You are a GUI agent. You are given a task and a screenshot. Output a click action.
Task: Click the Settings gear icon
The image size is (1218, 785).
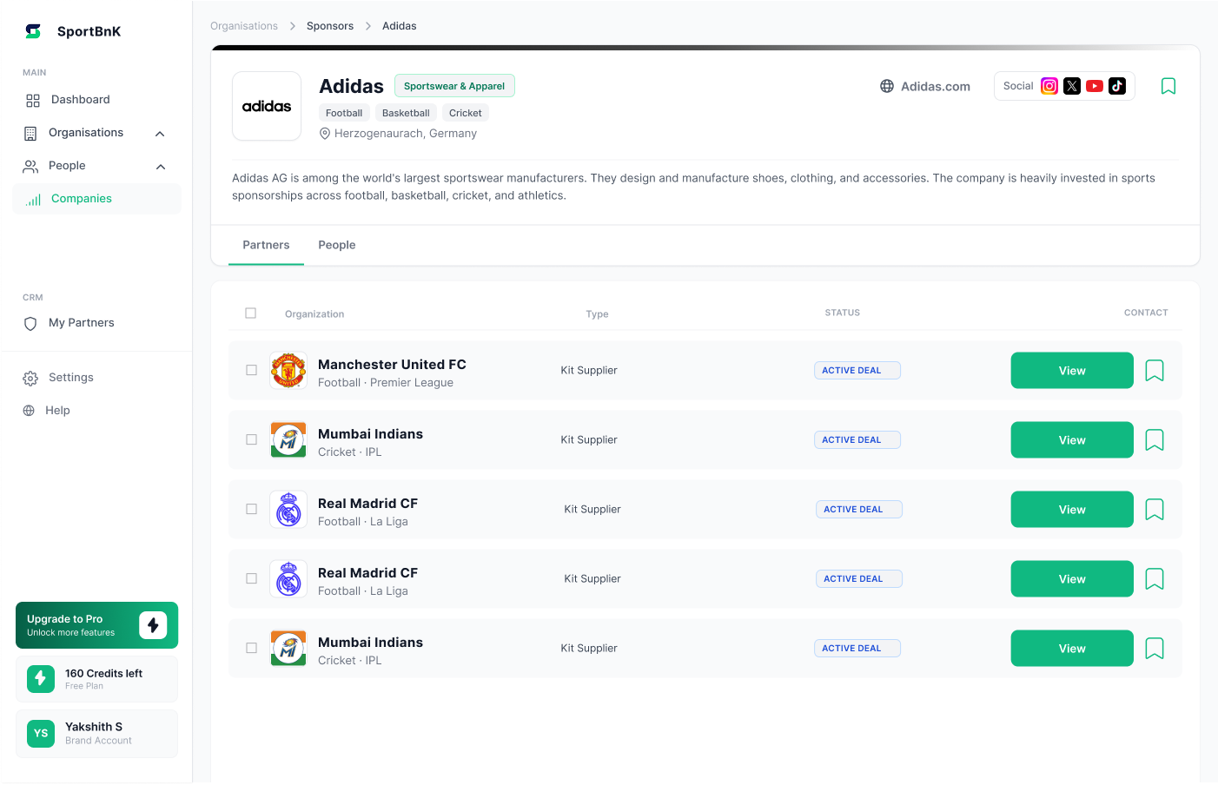(30, 379)
